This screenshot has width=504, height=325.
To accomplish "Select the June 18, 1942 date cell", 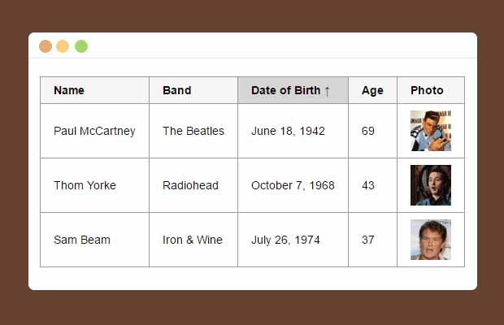I will [x=293, y=131].
